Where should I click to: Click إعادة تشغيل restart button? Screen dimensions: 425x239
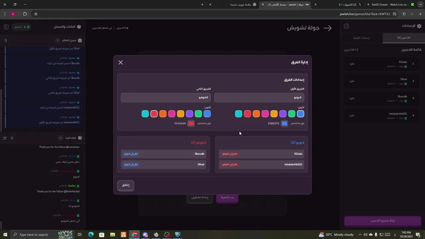click(200, 198)
